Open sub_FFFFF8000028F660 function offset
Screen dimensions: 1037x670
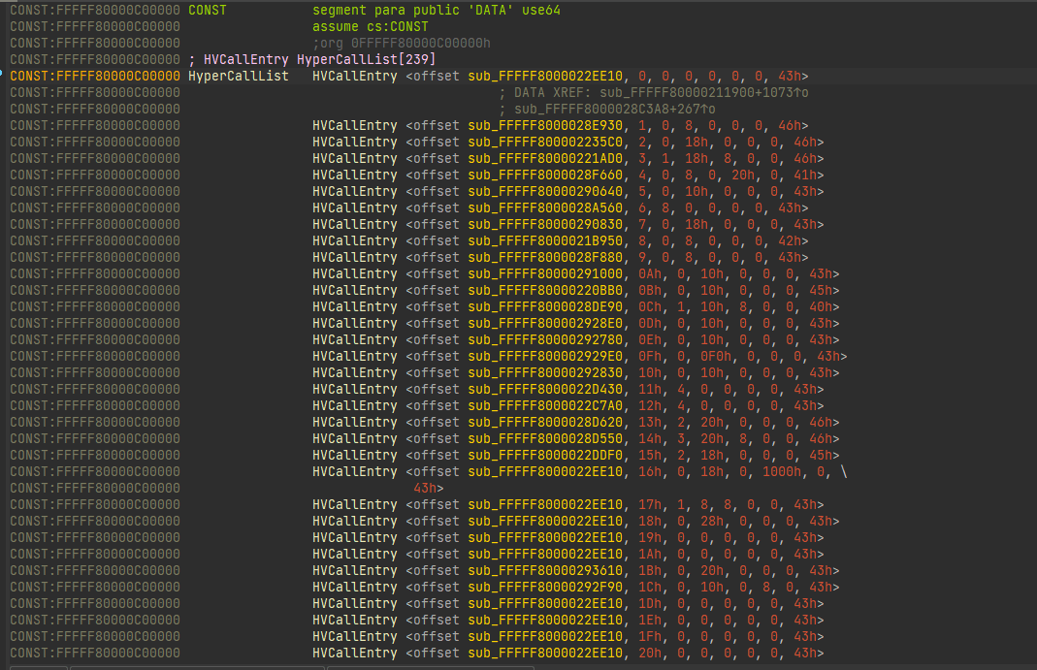click(x=545, y=175)
